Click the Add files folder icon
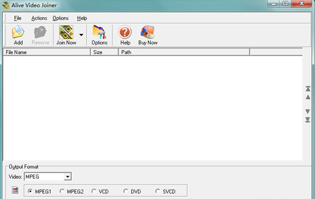Image resolution: width=315 pixels, height=199 pixels. pos(18,32)
